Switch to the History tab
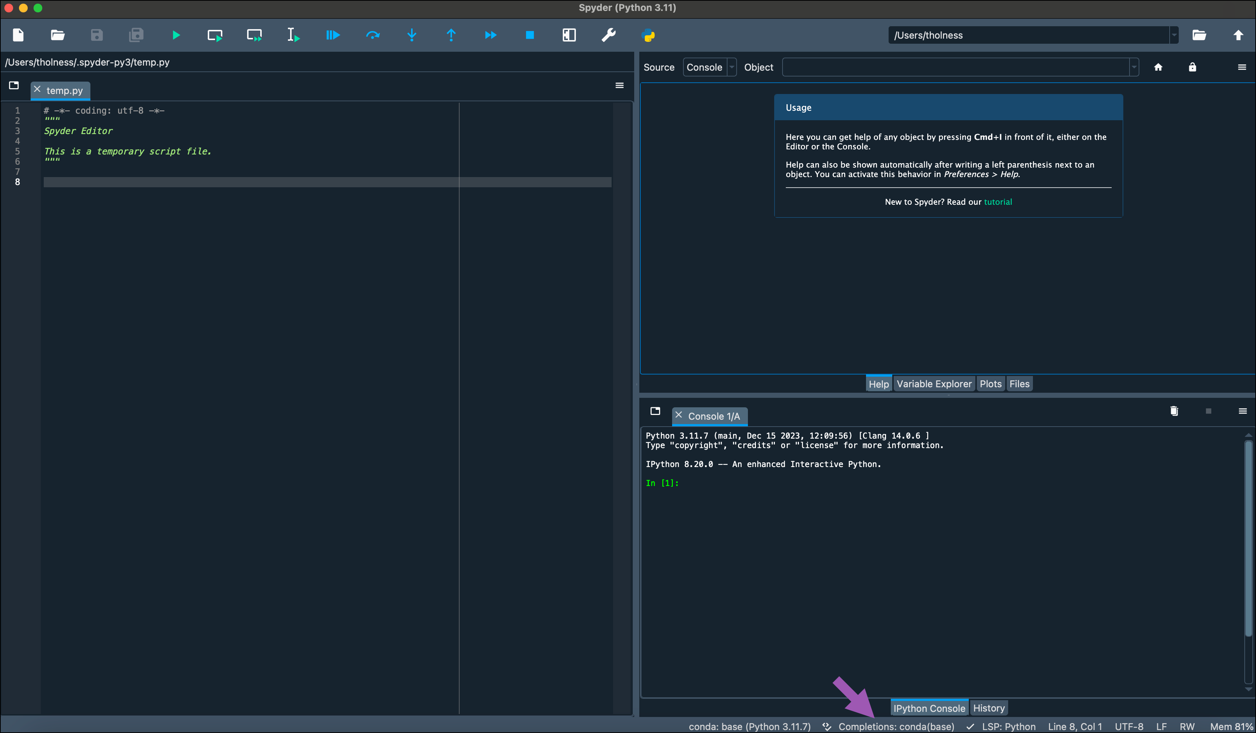Screen dimensions: 1256x733 click(x=988, y=708)
